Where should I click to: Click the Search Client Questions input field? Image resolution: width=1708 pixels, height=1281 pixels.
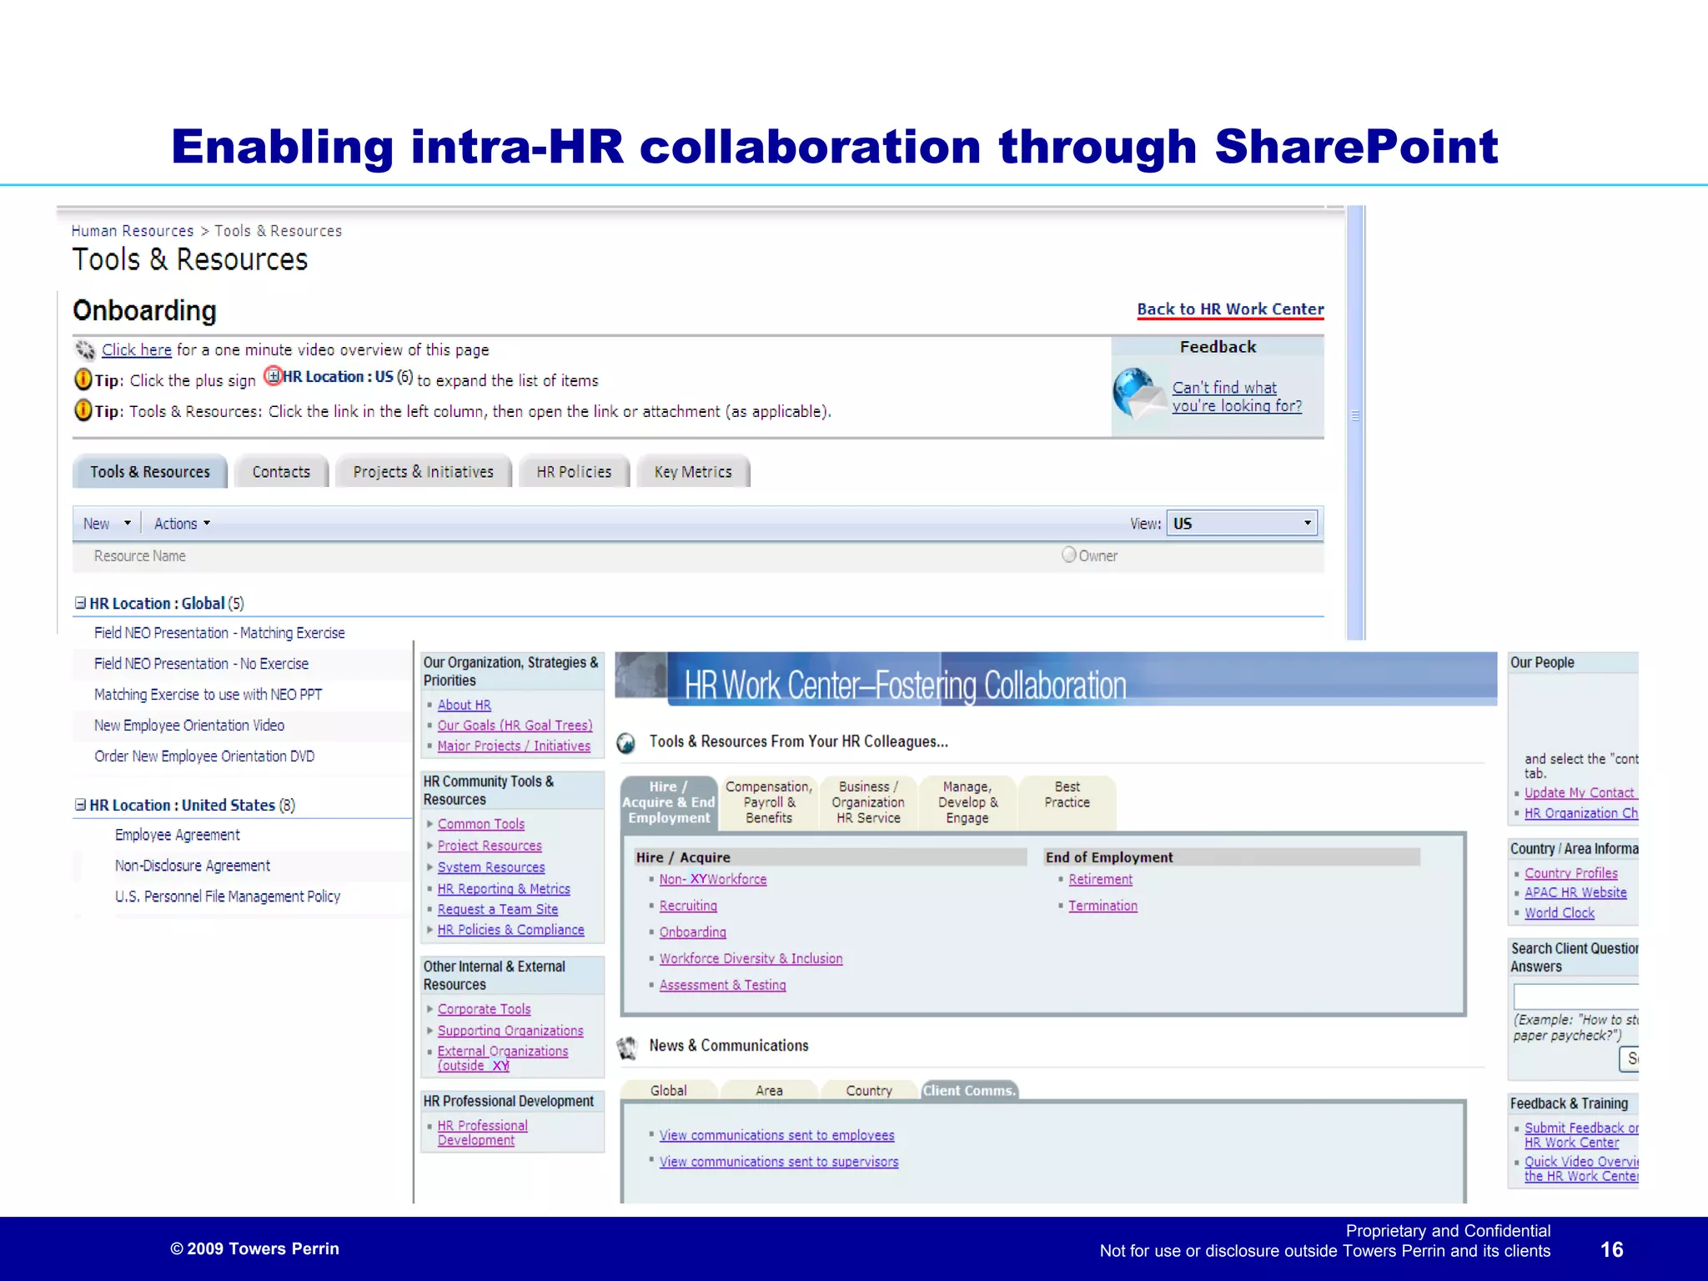[1576, 997]
